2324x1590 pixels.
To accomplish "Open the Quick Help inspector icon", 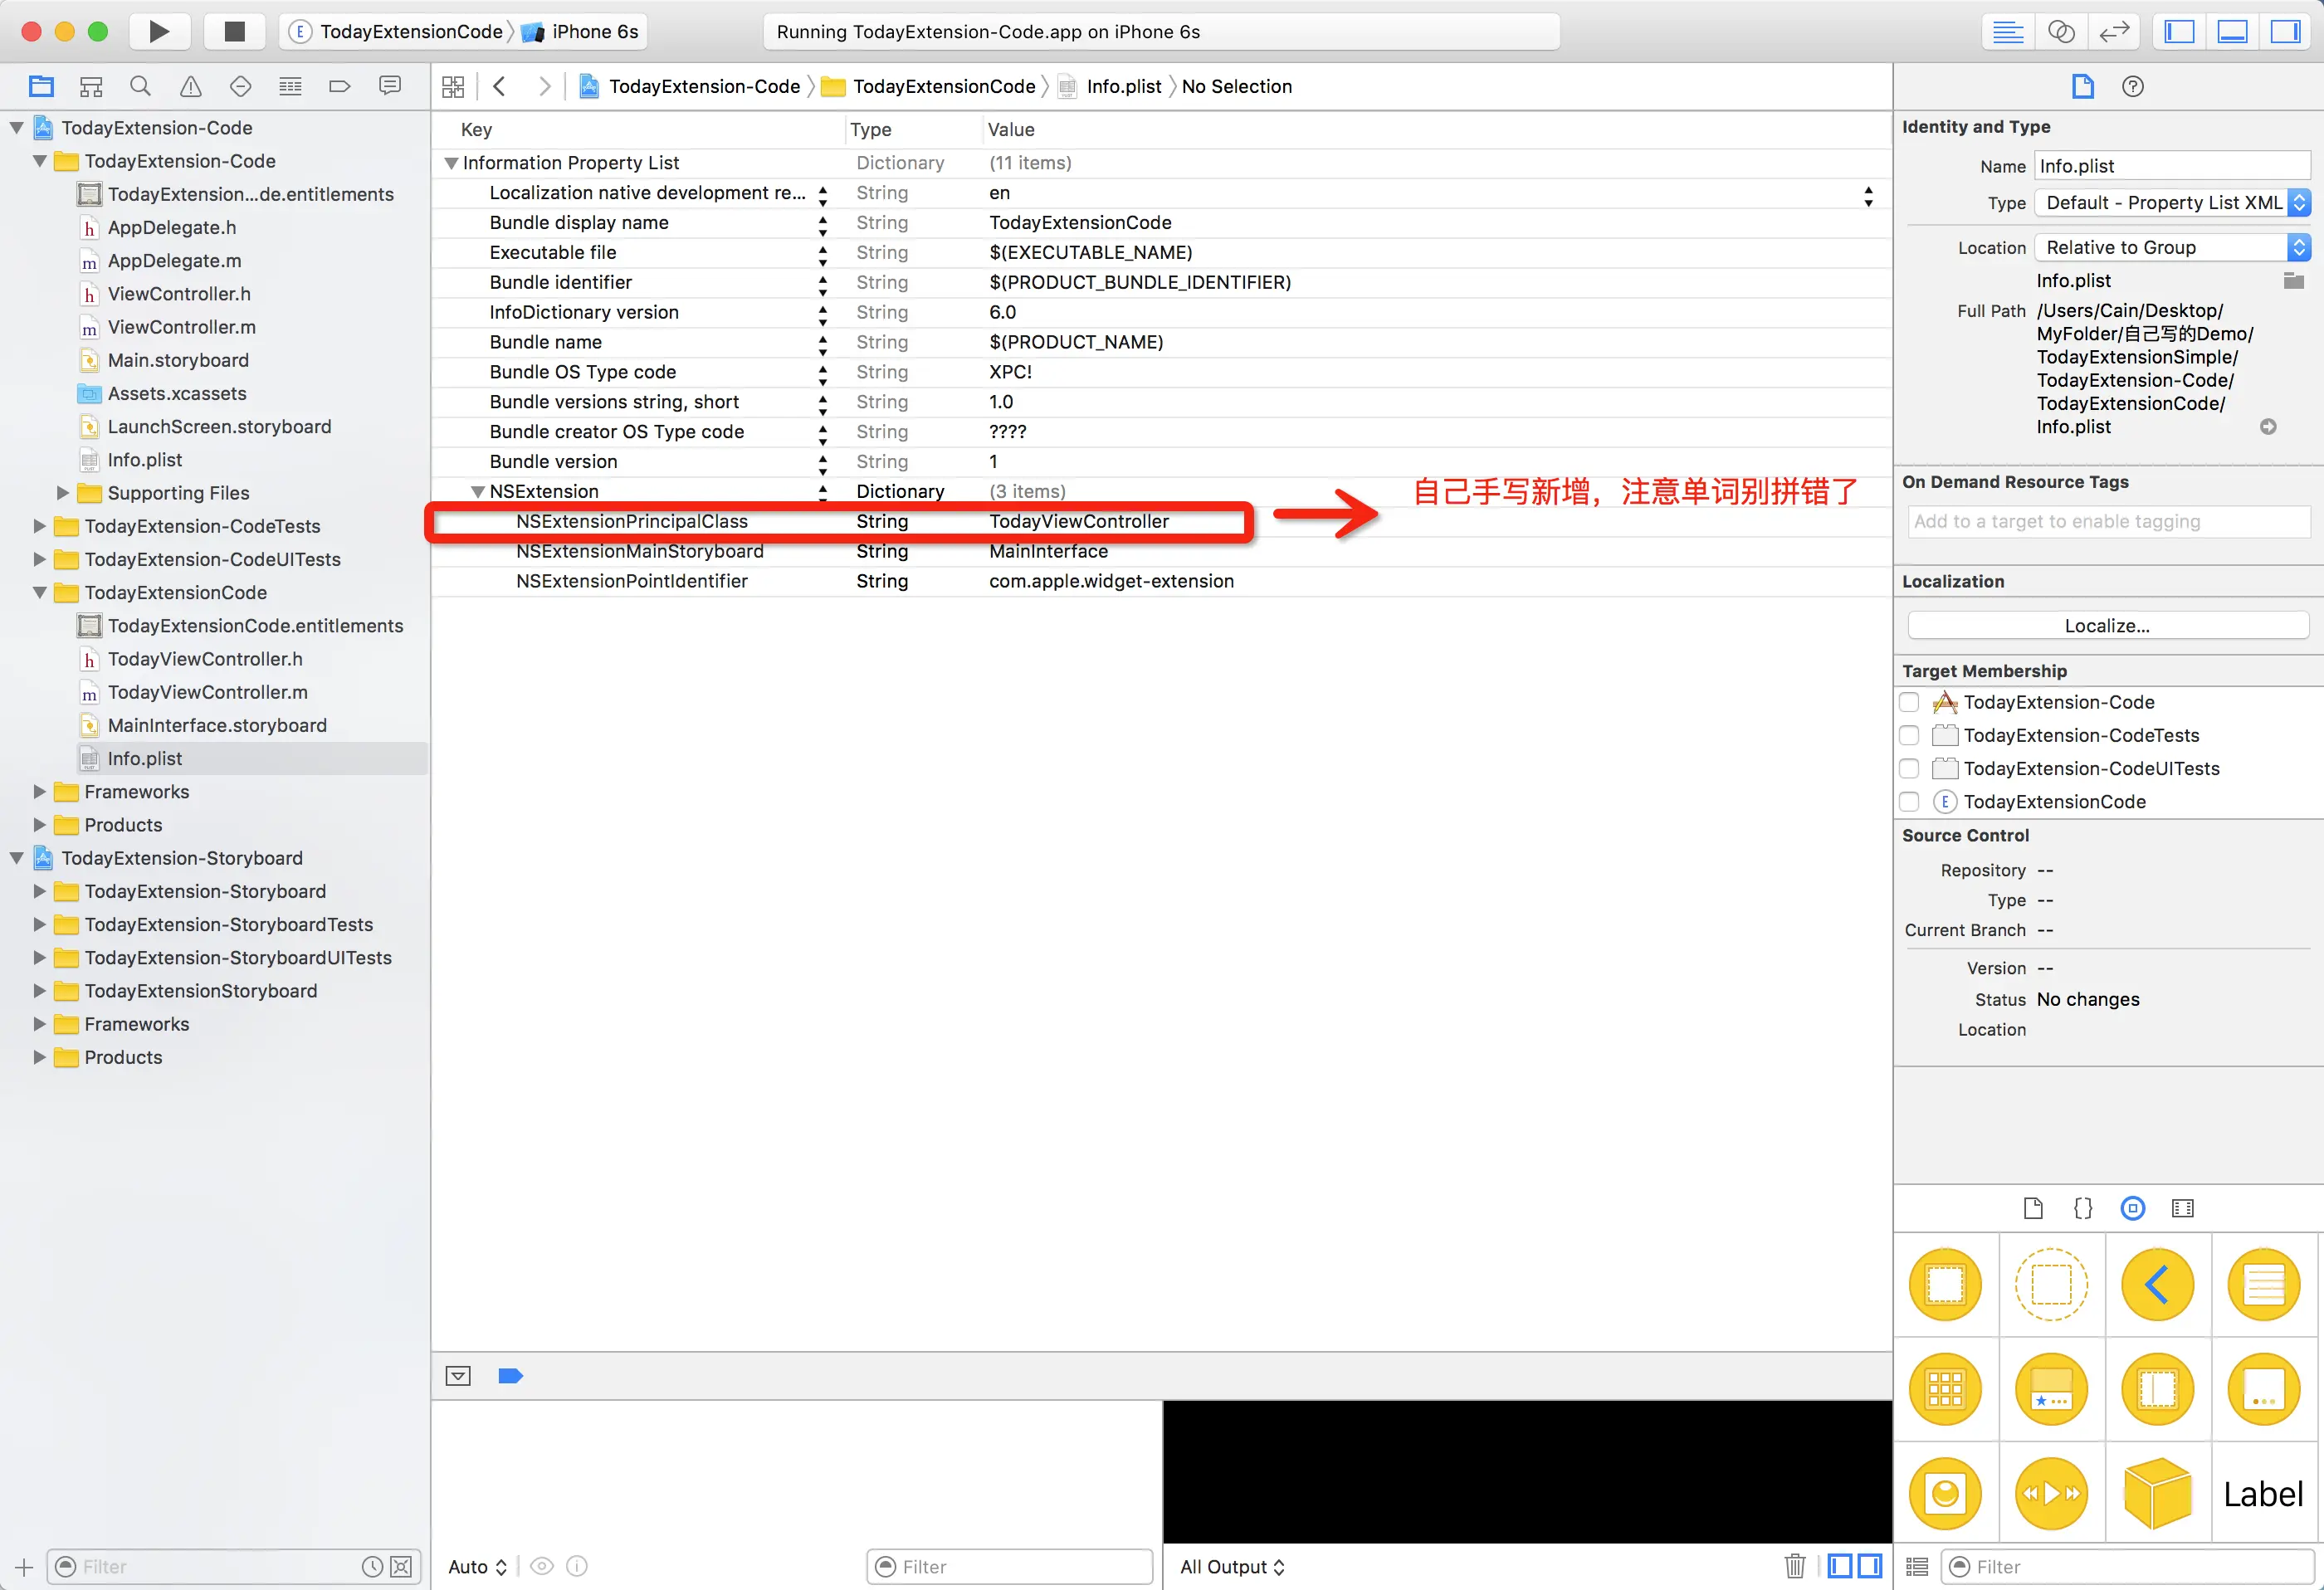I will 2132,86.
